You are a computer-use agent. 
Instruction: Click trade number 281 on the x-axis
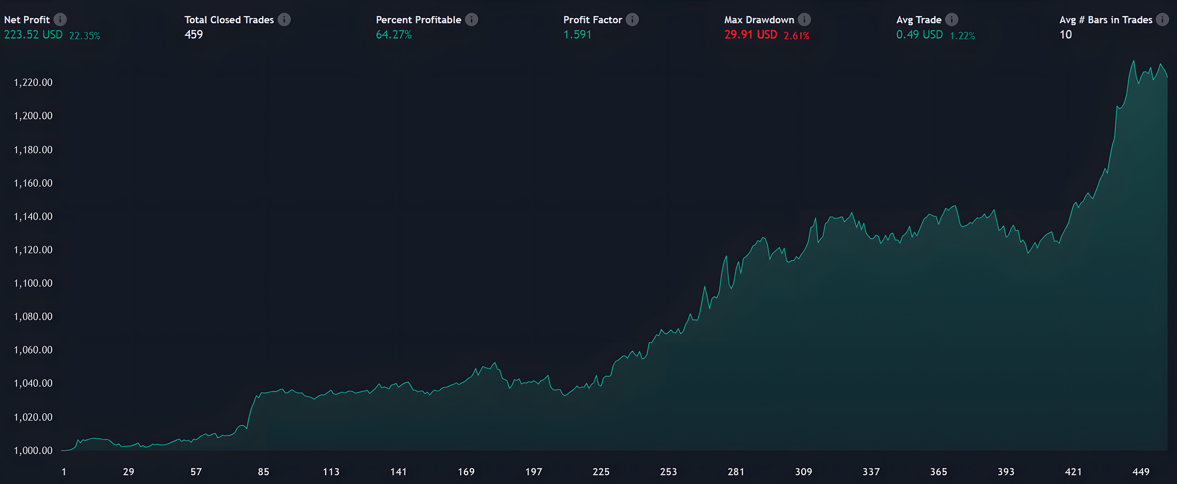click(736, 472)
